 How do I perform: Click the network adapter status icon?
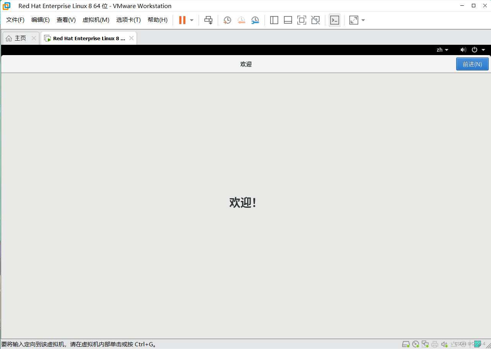coord(425,344)
